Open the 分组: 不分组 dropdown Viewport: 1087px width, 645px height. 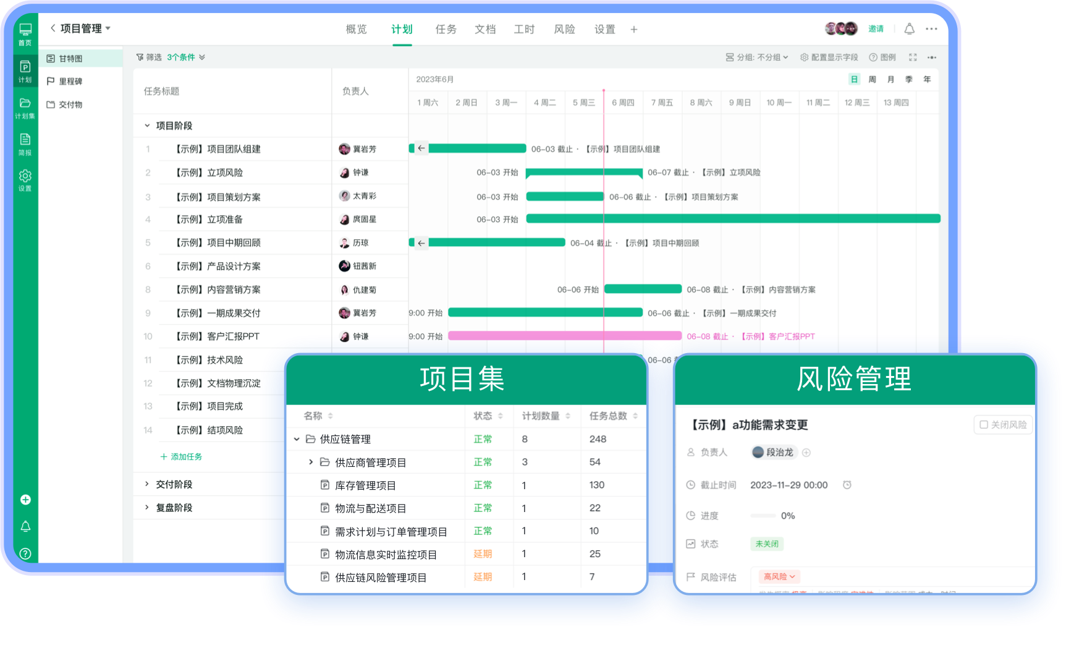(x=756, y=57)
